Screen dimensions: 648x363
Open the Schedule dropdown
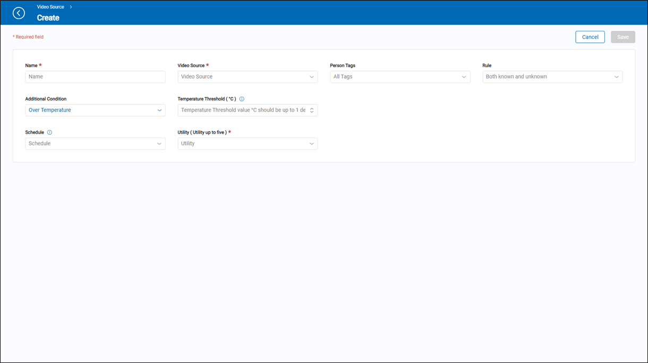pyautogui.click(x=95, y=144)
